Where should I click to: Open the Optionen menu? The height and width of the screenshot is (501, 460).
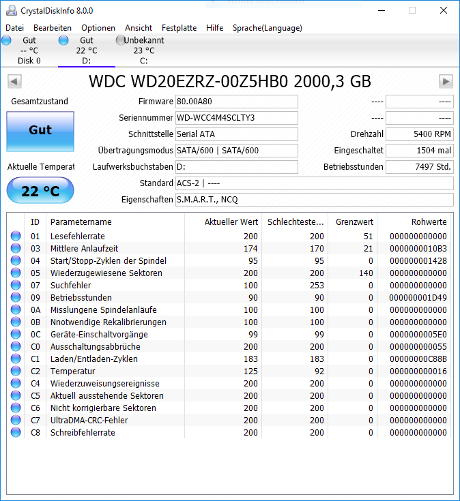(x=98, y=28)
